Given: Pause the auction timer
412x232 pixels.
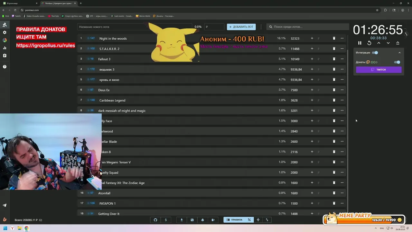Looking at the screenshot, I should 360,43.
